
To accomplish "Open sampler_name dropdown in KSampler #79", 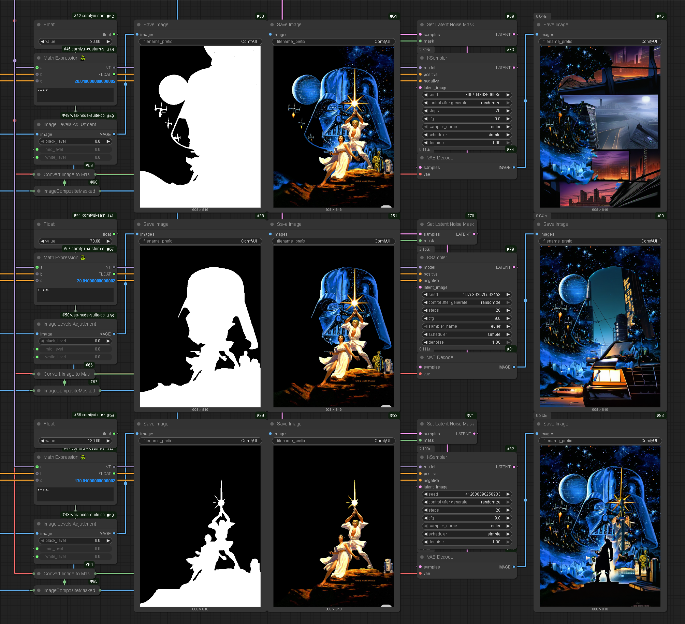I will (x=467, y=326).
